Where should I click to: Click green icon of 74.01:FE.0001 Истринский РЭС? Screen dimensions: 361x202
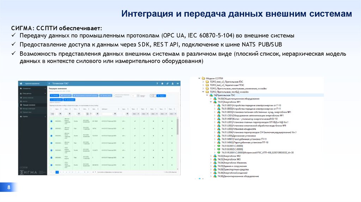pyautogui.click(x=219, y=153)
